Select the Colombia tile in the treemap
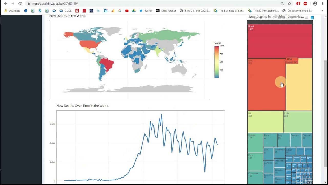328x185 pixels. pyautogui.click(x=255, y=178)
